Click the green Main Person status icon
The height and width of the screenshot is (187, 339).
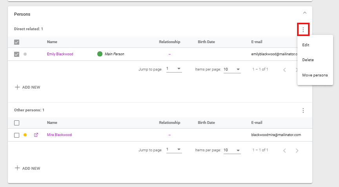click(100, 54)
